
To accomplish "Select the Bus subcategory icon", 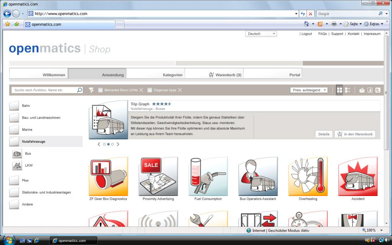I will click(17, 154).
